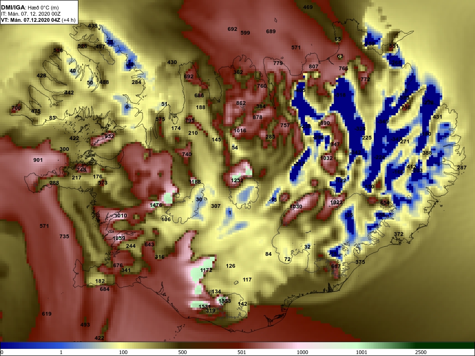This screenshot has height=356, width=475.
Task: Select the 500 label on the color legend
Action: click(x=182, y=352)
